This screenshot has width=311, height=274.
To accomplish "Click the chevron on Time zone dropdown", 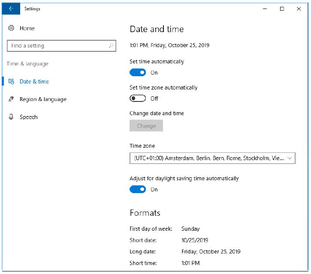I will pyautogui.click(x=290, y=158).
